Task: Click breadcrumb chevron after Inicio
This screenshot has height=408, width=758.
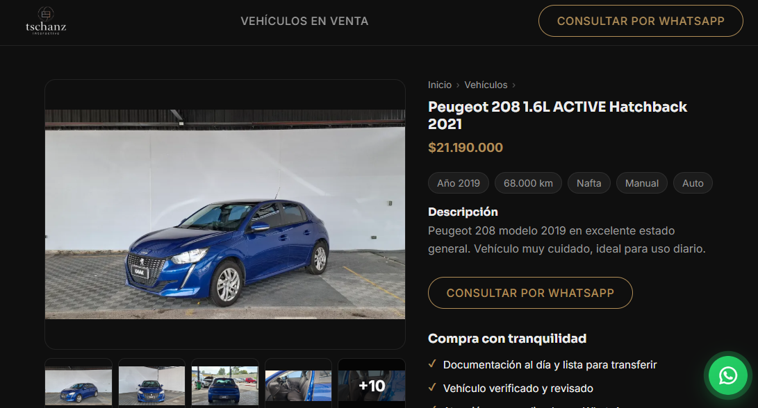Action: tap(459, 84)
